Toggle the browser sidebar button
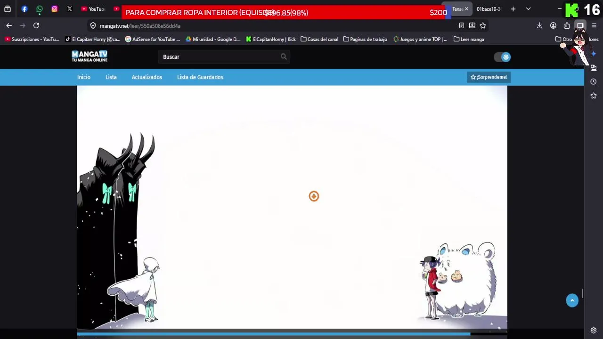 pyautogui.click(x=580, y=25)
